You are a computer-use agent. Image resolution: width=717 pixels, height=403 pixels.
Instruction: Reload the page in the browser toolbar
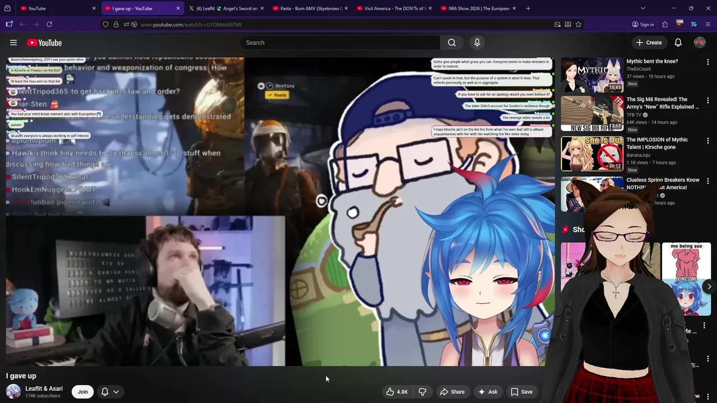coord(49,24)
